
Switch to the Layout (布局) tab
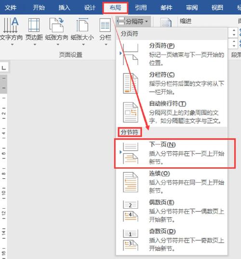(115, 8)
